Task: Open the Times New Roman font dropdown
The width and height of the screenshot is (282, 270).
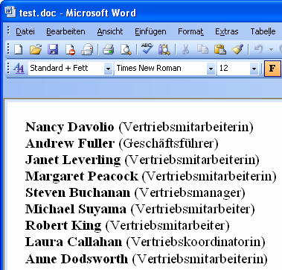Action: point(211,69)
